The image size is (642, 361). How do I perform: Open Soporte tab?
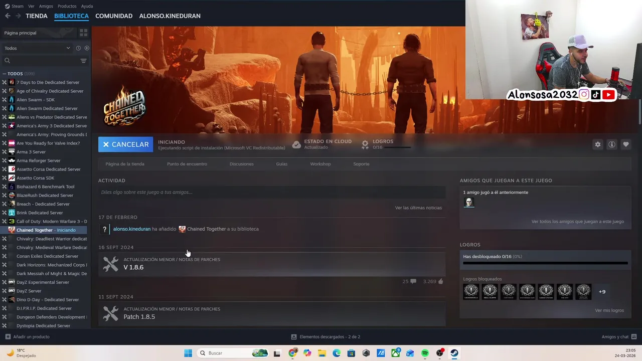tap(361, 164)
